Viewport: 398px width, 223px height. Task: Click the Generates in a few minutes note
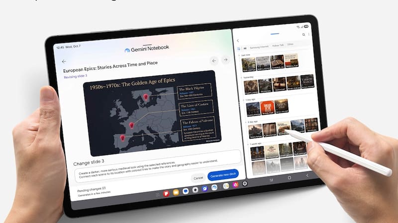click(94, 194)
